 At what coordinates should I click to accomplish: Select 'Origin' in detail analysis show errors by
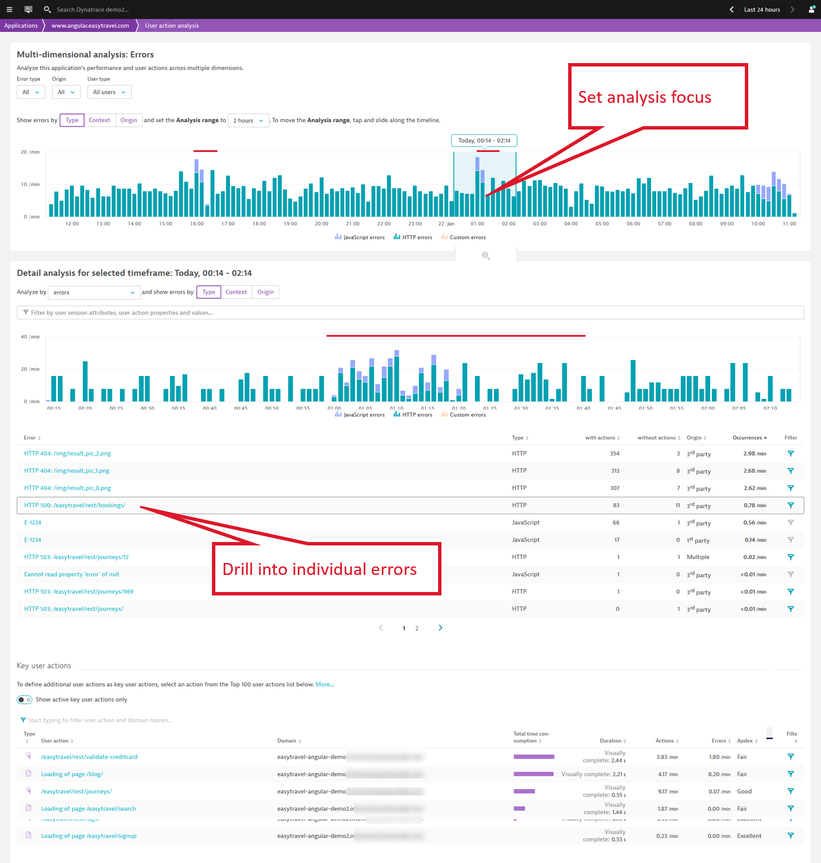tap(265, 292)
